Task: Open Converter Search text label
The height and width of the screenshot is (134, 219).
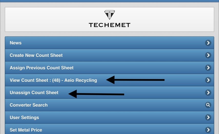Action: [x=29, y=105]
